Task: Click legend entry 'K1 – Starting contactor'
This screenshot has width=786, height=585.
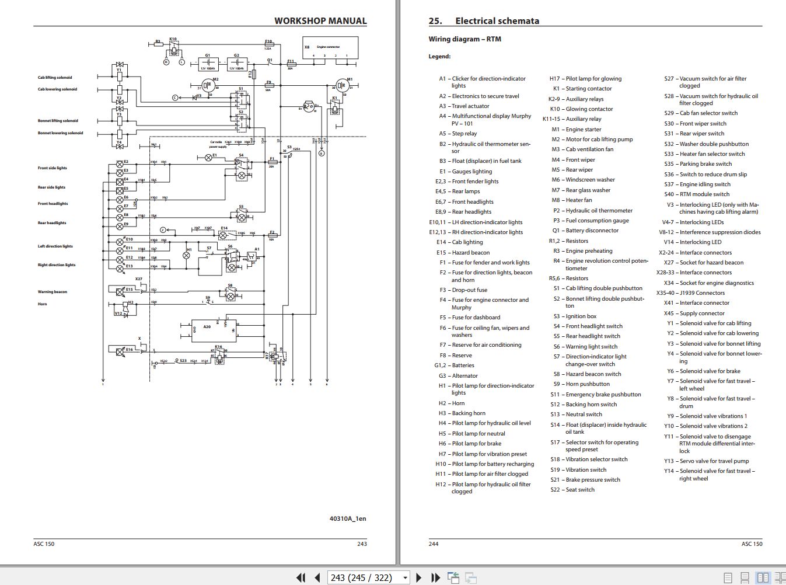Action: click(x=582, y=89)
